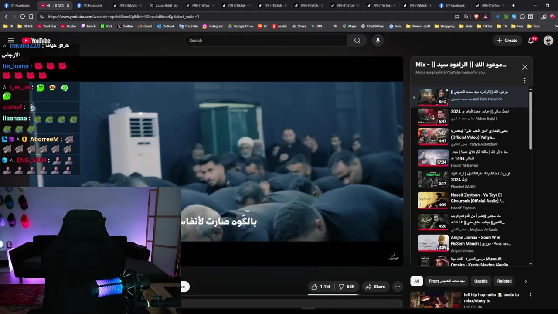Open the Brave Shields lion icon

(x=476, y=17)
